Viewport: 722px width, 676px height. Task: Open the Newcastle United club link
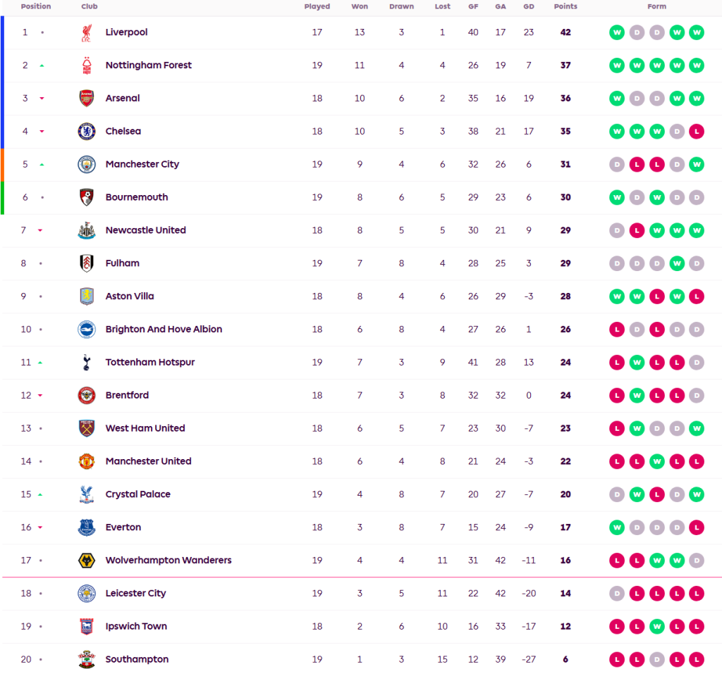145,230
